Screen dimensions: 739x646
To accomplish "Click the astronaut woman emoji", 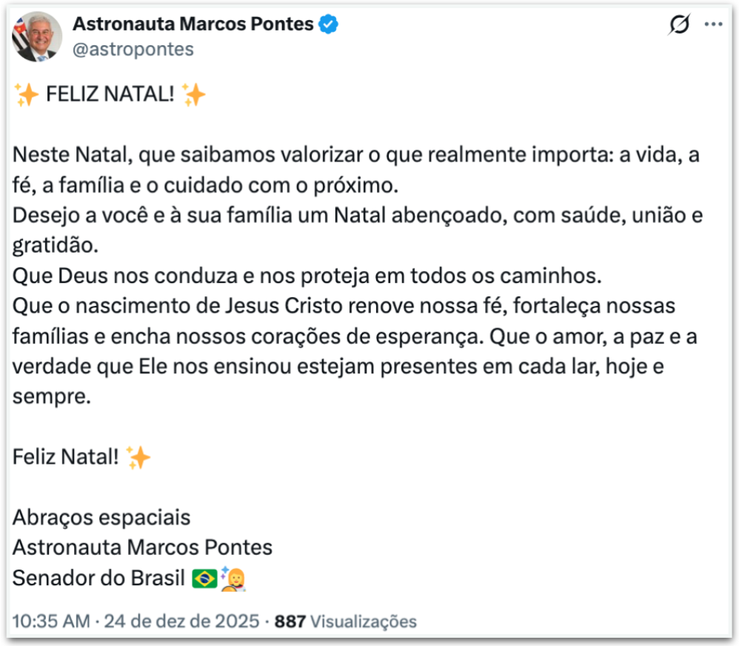I will tap(233, 578).
